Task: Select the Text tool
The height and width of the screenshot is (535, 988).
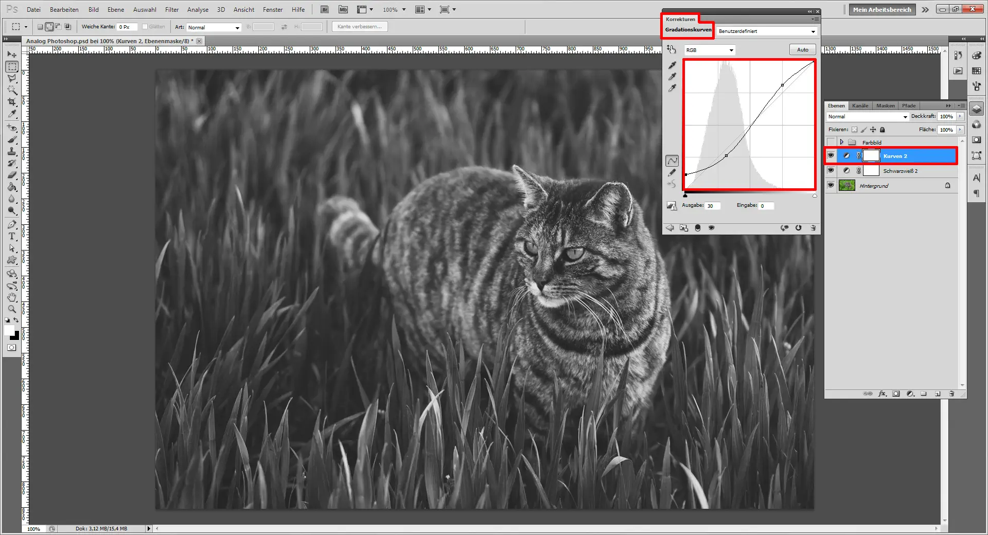Action: coord(12,237)
